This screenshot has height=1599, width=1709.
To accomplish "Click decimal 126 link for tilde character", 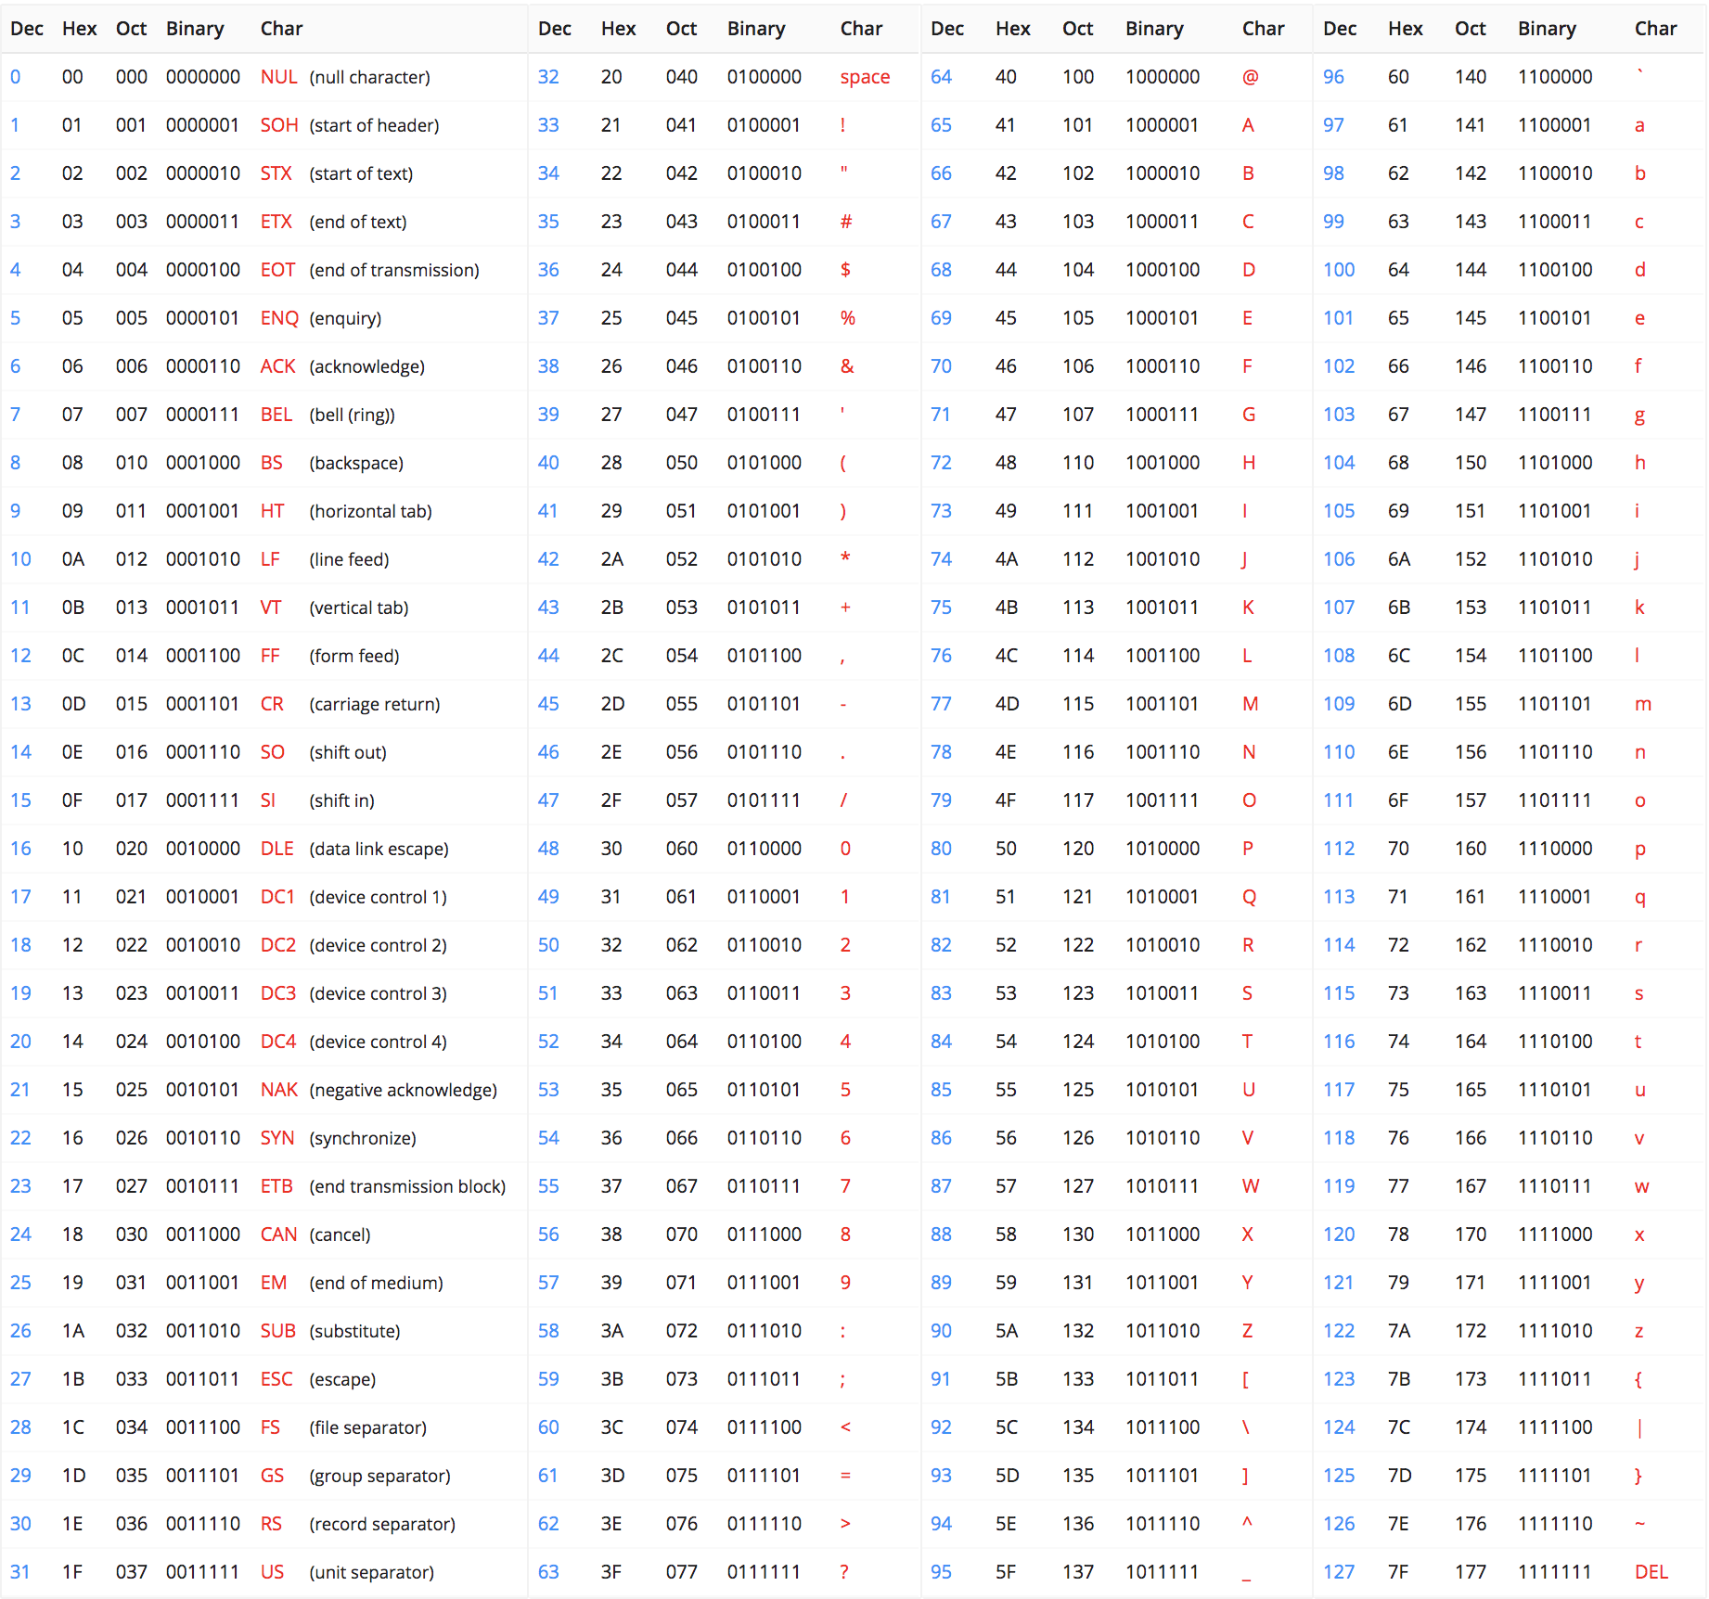I will click(x=1339, y=1523).
